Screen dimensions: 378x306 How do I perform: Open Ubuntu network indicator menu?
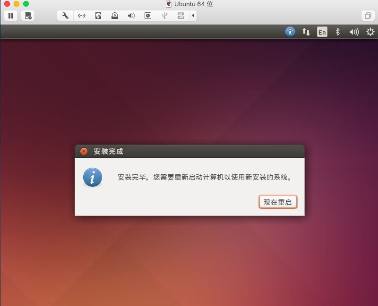tap(306, 32)
